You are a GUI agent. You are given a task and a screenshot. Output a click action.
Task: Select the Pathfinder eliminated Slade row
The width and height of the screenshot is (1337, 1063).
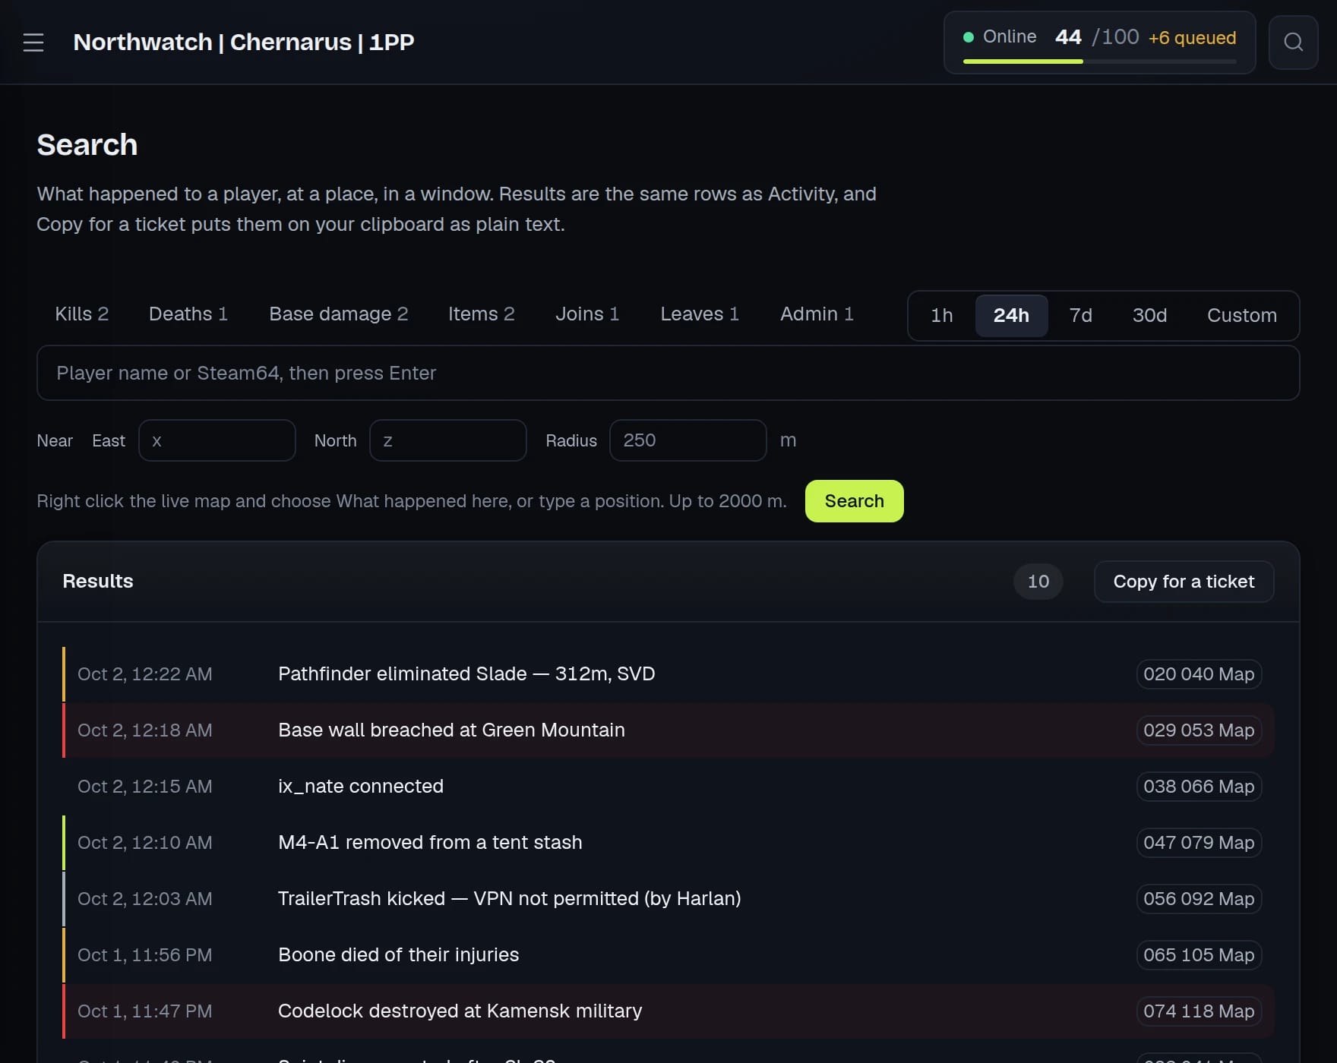[x=668, y=674]
